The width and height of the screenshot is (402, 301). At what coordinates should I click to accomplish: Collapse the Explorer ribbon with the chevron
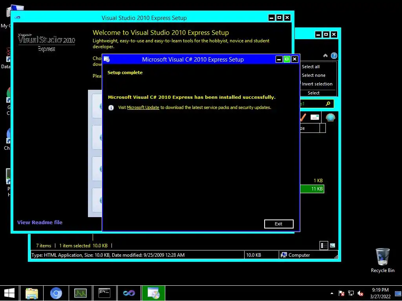click(x=325, y=56)
